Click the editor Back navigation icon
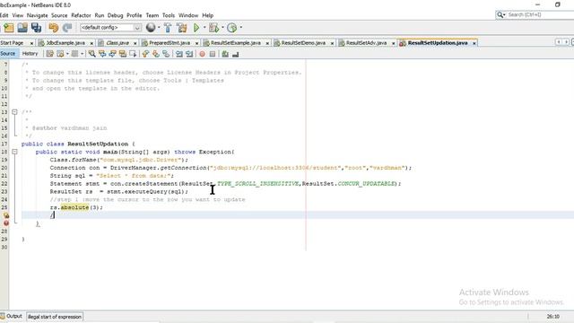 pos(60,54)
